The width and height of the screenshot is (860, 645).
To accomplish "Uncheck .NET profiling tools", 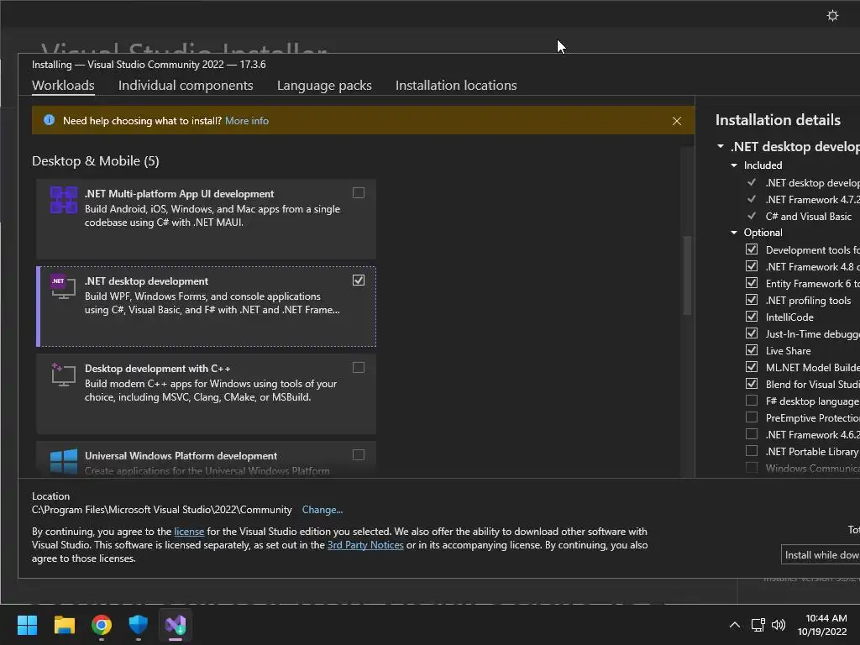I will tap(752, 300).
